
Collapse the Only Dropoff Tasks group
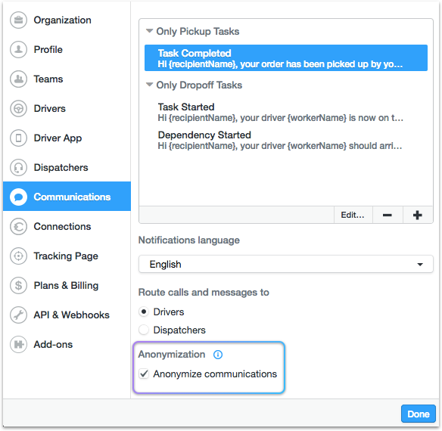(149, 85)
